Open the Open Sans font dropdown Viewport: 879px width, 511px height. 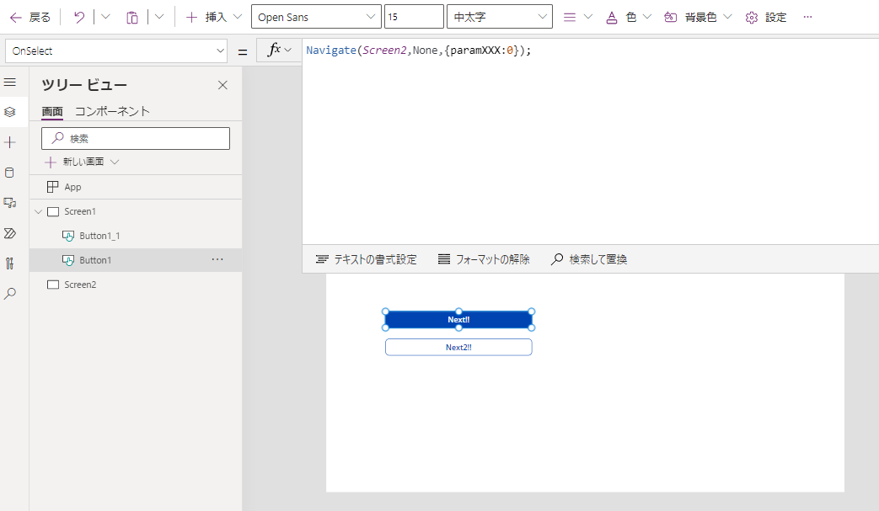pos(315,17)
